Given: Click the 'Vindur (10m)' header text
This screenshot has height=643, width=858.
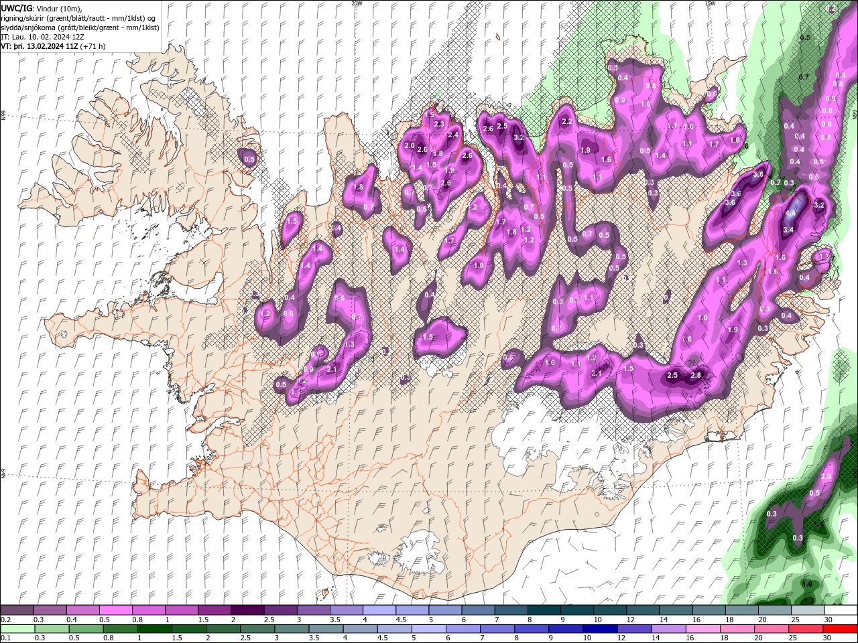Looking at the screenshot, I should click(x=58, y=8).
